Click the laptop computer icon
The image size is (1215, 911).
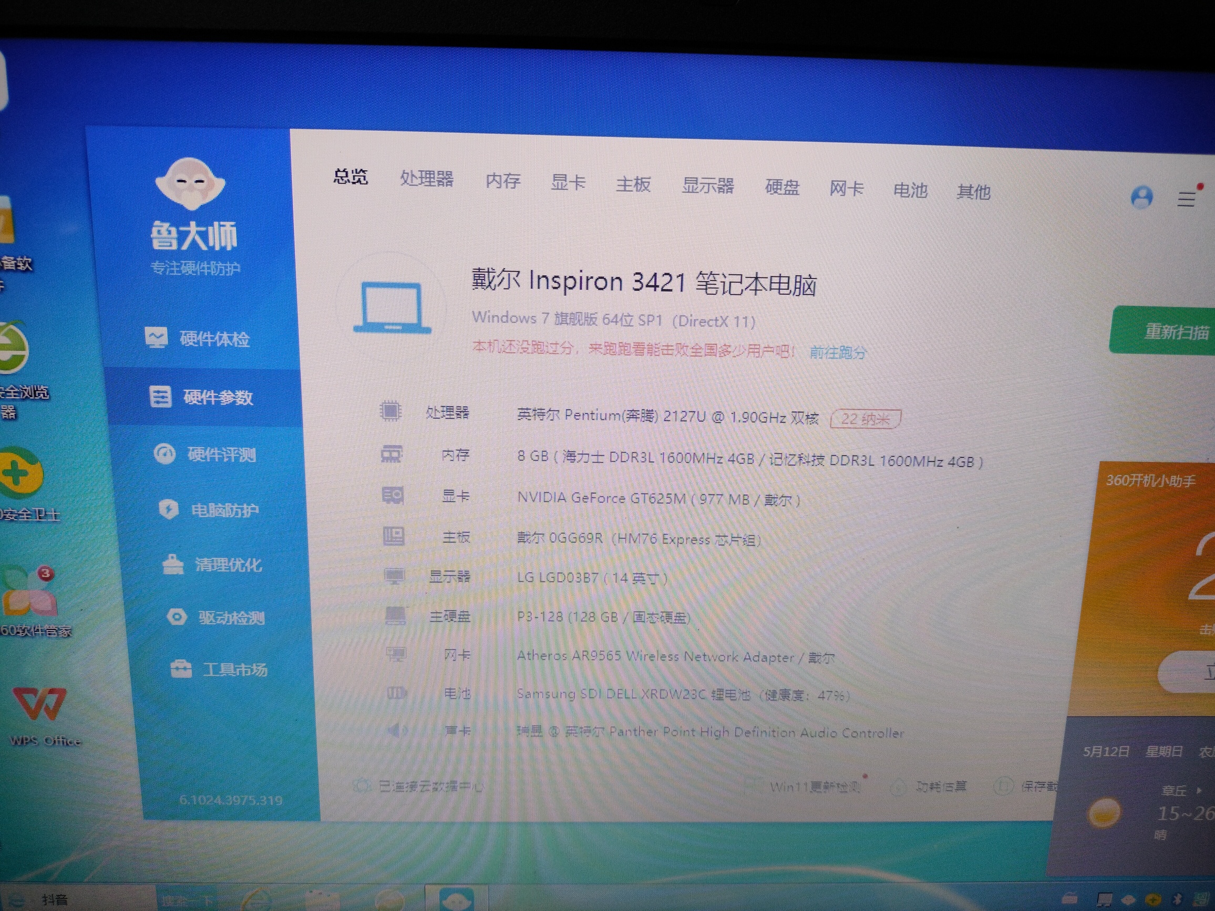(x=392, y=306)
